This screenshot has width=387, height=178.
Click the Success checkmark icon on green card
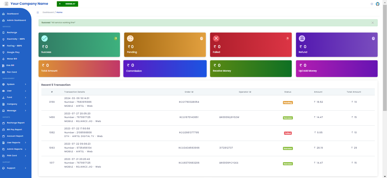coord(45,38)
